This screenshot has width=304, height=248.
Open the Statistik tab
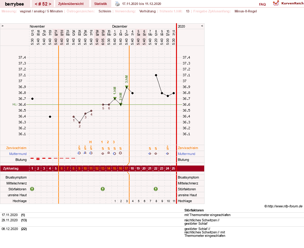(100, 4)
